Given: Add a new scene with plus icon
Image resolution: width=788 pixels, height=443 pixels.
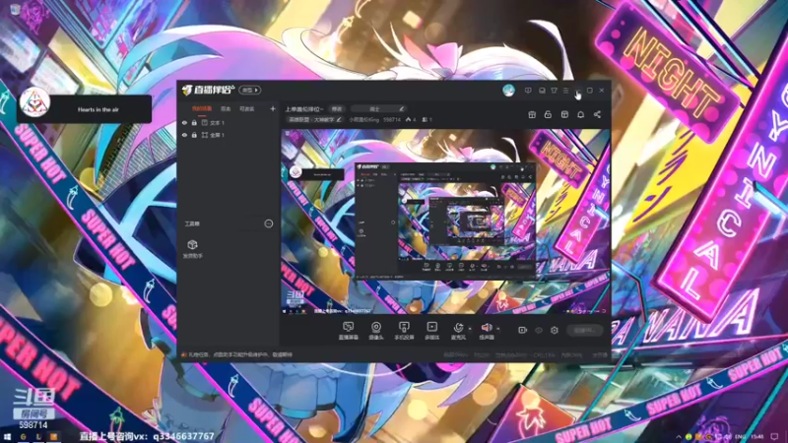Looking at the screenshot, I should click(x=273, y=108).
